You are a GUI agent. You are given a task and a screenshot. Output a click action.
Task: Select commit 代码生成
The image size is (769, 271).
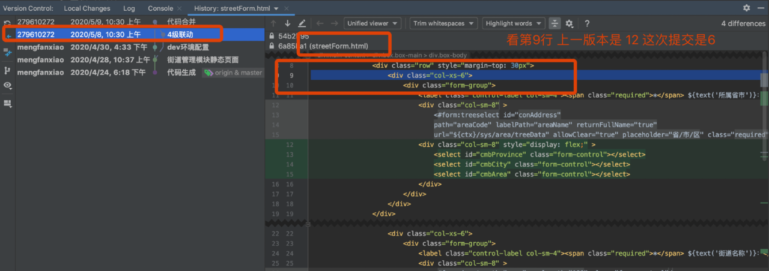[x=181, y=73]
